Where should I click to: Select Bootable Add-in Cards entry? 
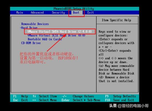click(44, 39)
